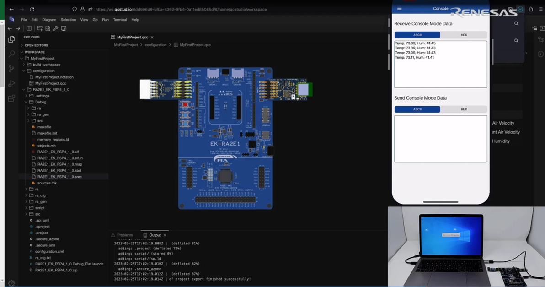Click into Send Console Mode Data text area
Screen dimensions: 545x287
point(440,139)
